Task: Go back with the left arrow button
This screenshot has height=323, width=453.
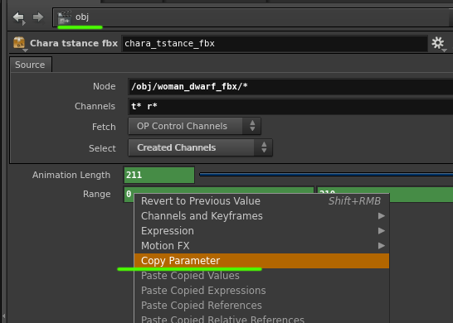Action: pyautogui.click(x=19, y=18)
